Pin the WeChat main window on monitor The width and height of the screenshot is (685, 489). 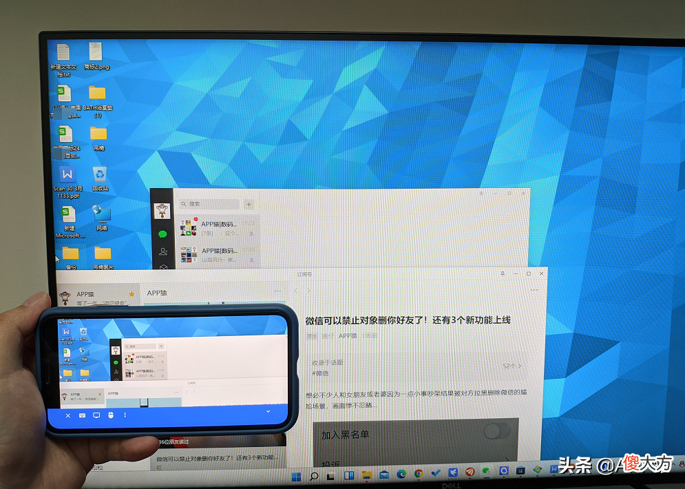click(x=481, y=193)
